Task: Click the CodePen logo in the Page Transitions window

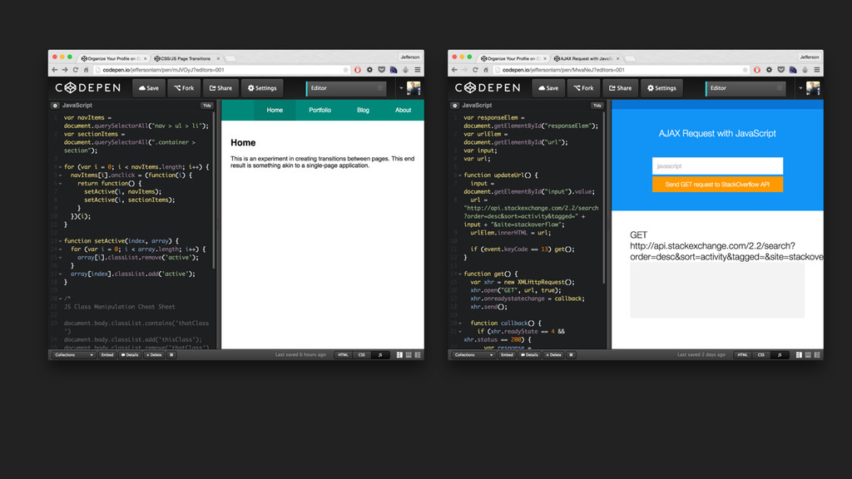Action: coord(88,88)
